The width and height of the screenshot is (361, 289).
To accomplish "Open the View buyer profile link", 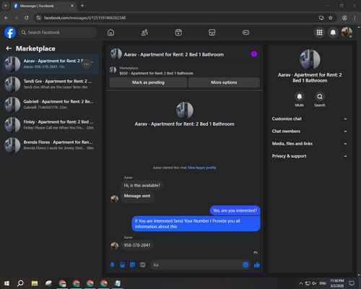I will [x=202, y=168].
